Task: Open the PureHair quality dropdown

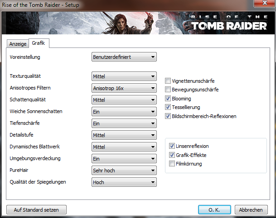Action: point(124,171)
